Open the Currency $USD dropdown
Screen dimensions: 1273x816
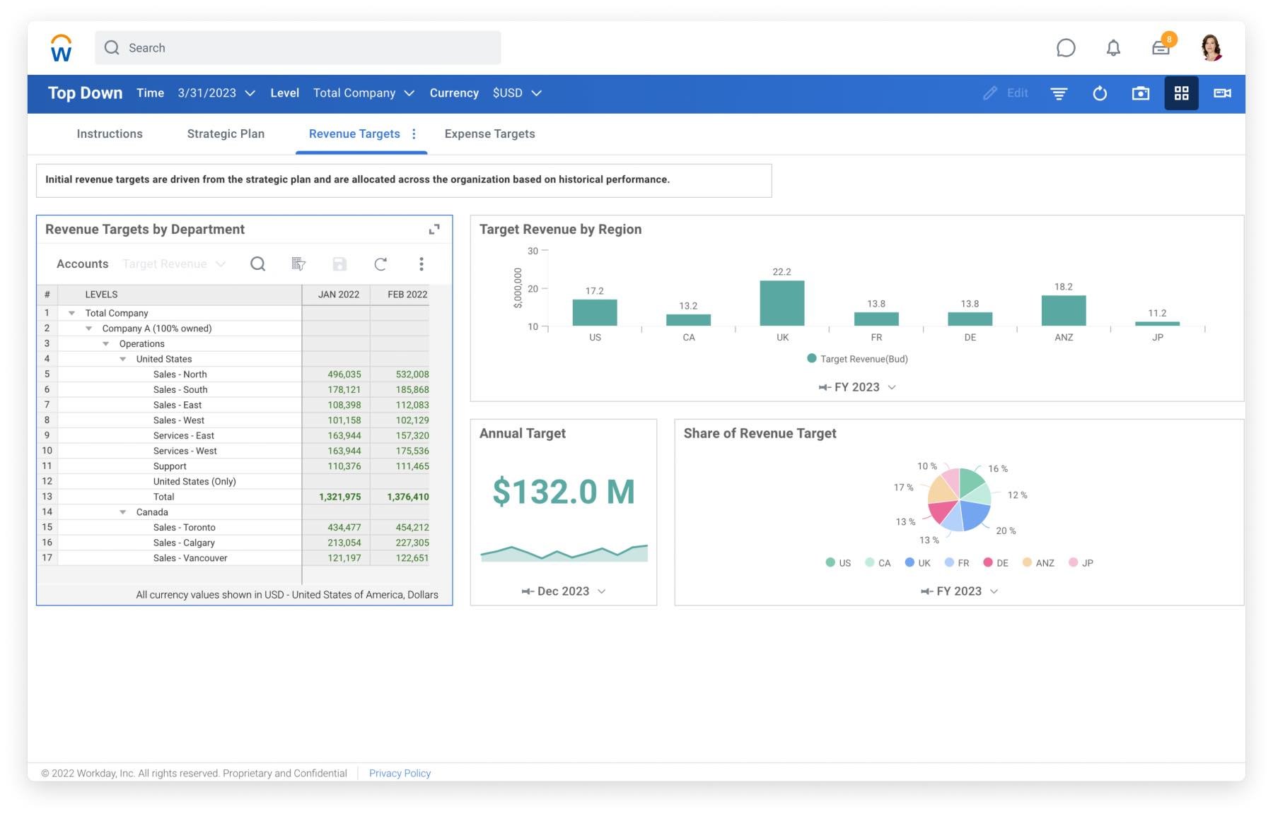point(517,93)
